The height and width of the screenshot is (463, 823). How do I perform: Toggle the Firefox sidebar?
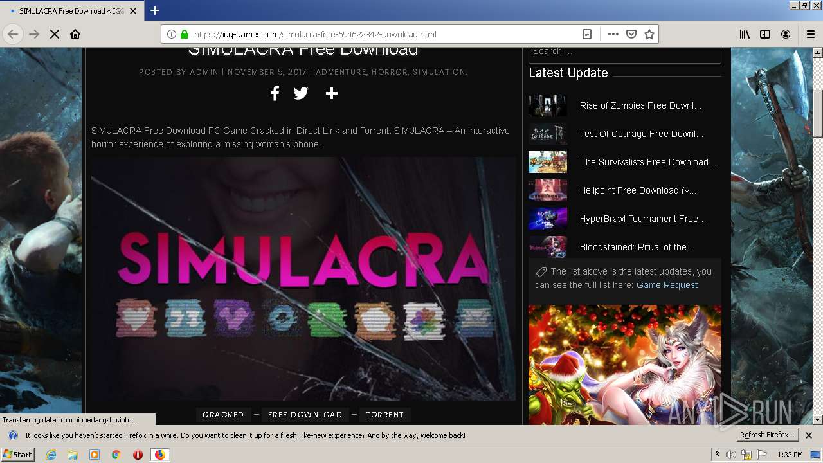(x=765, y=34)
